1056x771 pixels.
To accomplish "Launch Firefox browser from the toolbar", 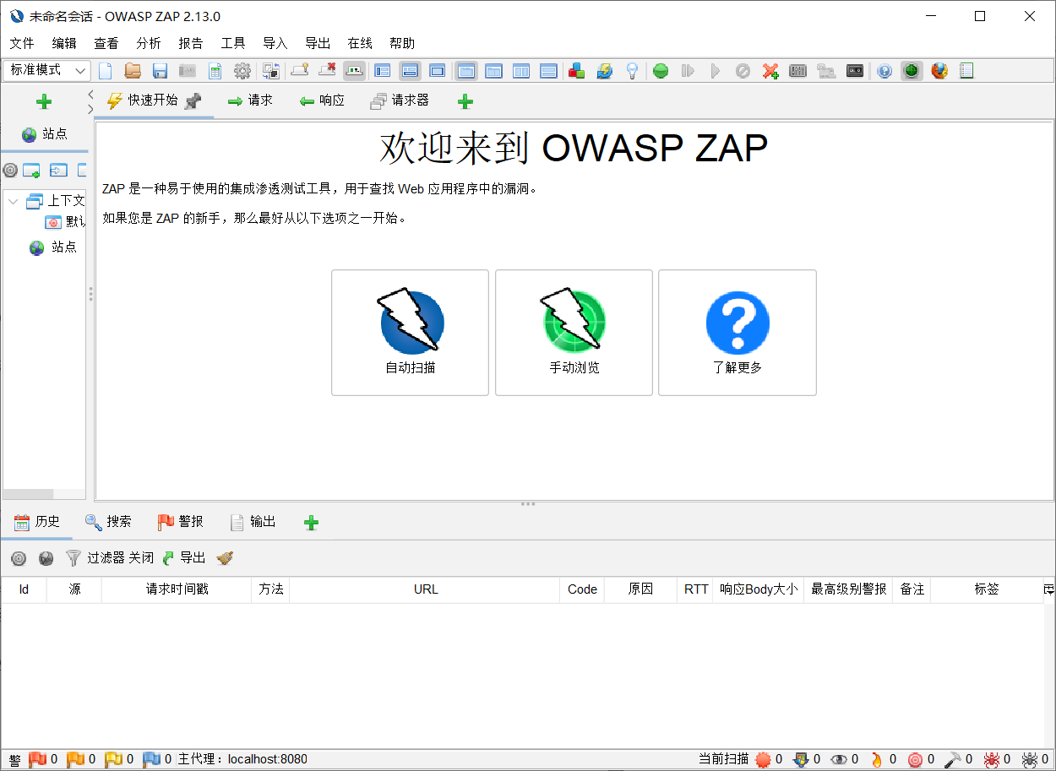I will point(939,71).
